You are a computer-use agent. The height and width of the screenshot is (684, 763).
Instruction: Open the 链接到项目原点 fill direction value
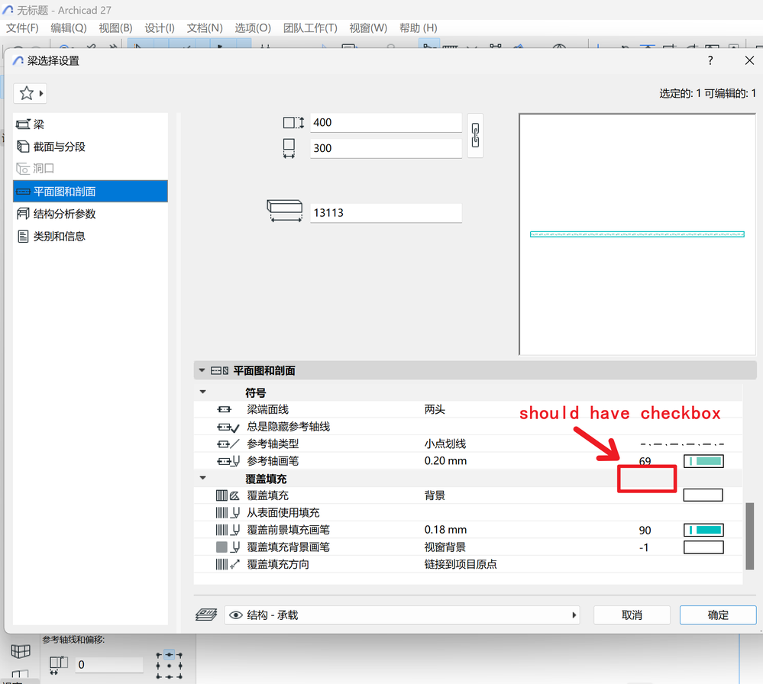[x=461, y=564]
